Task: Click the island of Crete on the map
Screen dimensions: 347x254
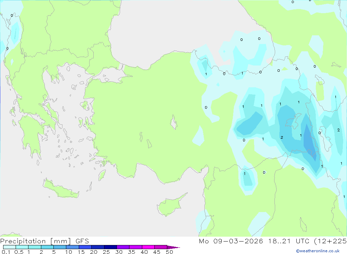Action: coord(61,189)
